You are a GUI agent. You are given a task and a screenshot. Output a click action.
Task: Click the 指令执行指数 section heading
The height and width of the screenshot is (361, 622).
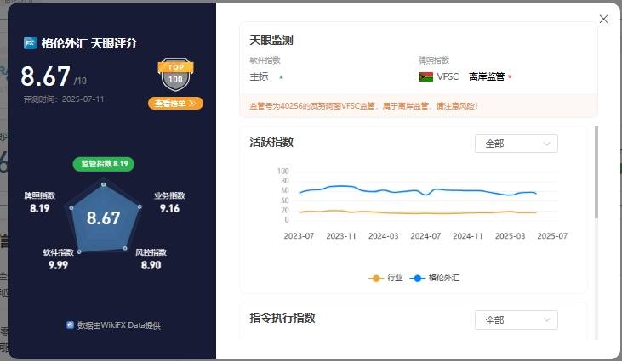tap(282, 318)
